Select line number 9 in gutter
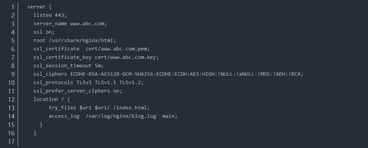Viewport: 368px width, 148px height. point(13,74)
